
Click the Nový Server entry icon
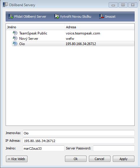tap(15, 38)
